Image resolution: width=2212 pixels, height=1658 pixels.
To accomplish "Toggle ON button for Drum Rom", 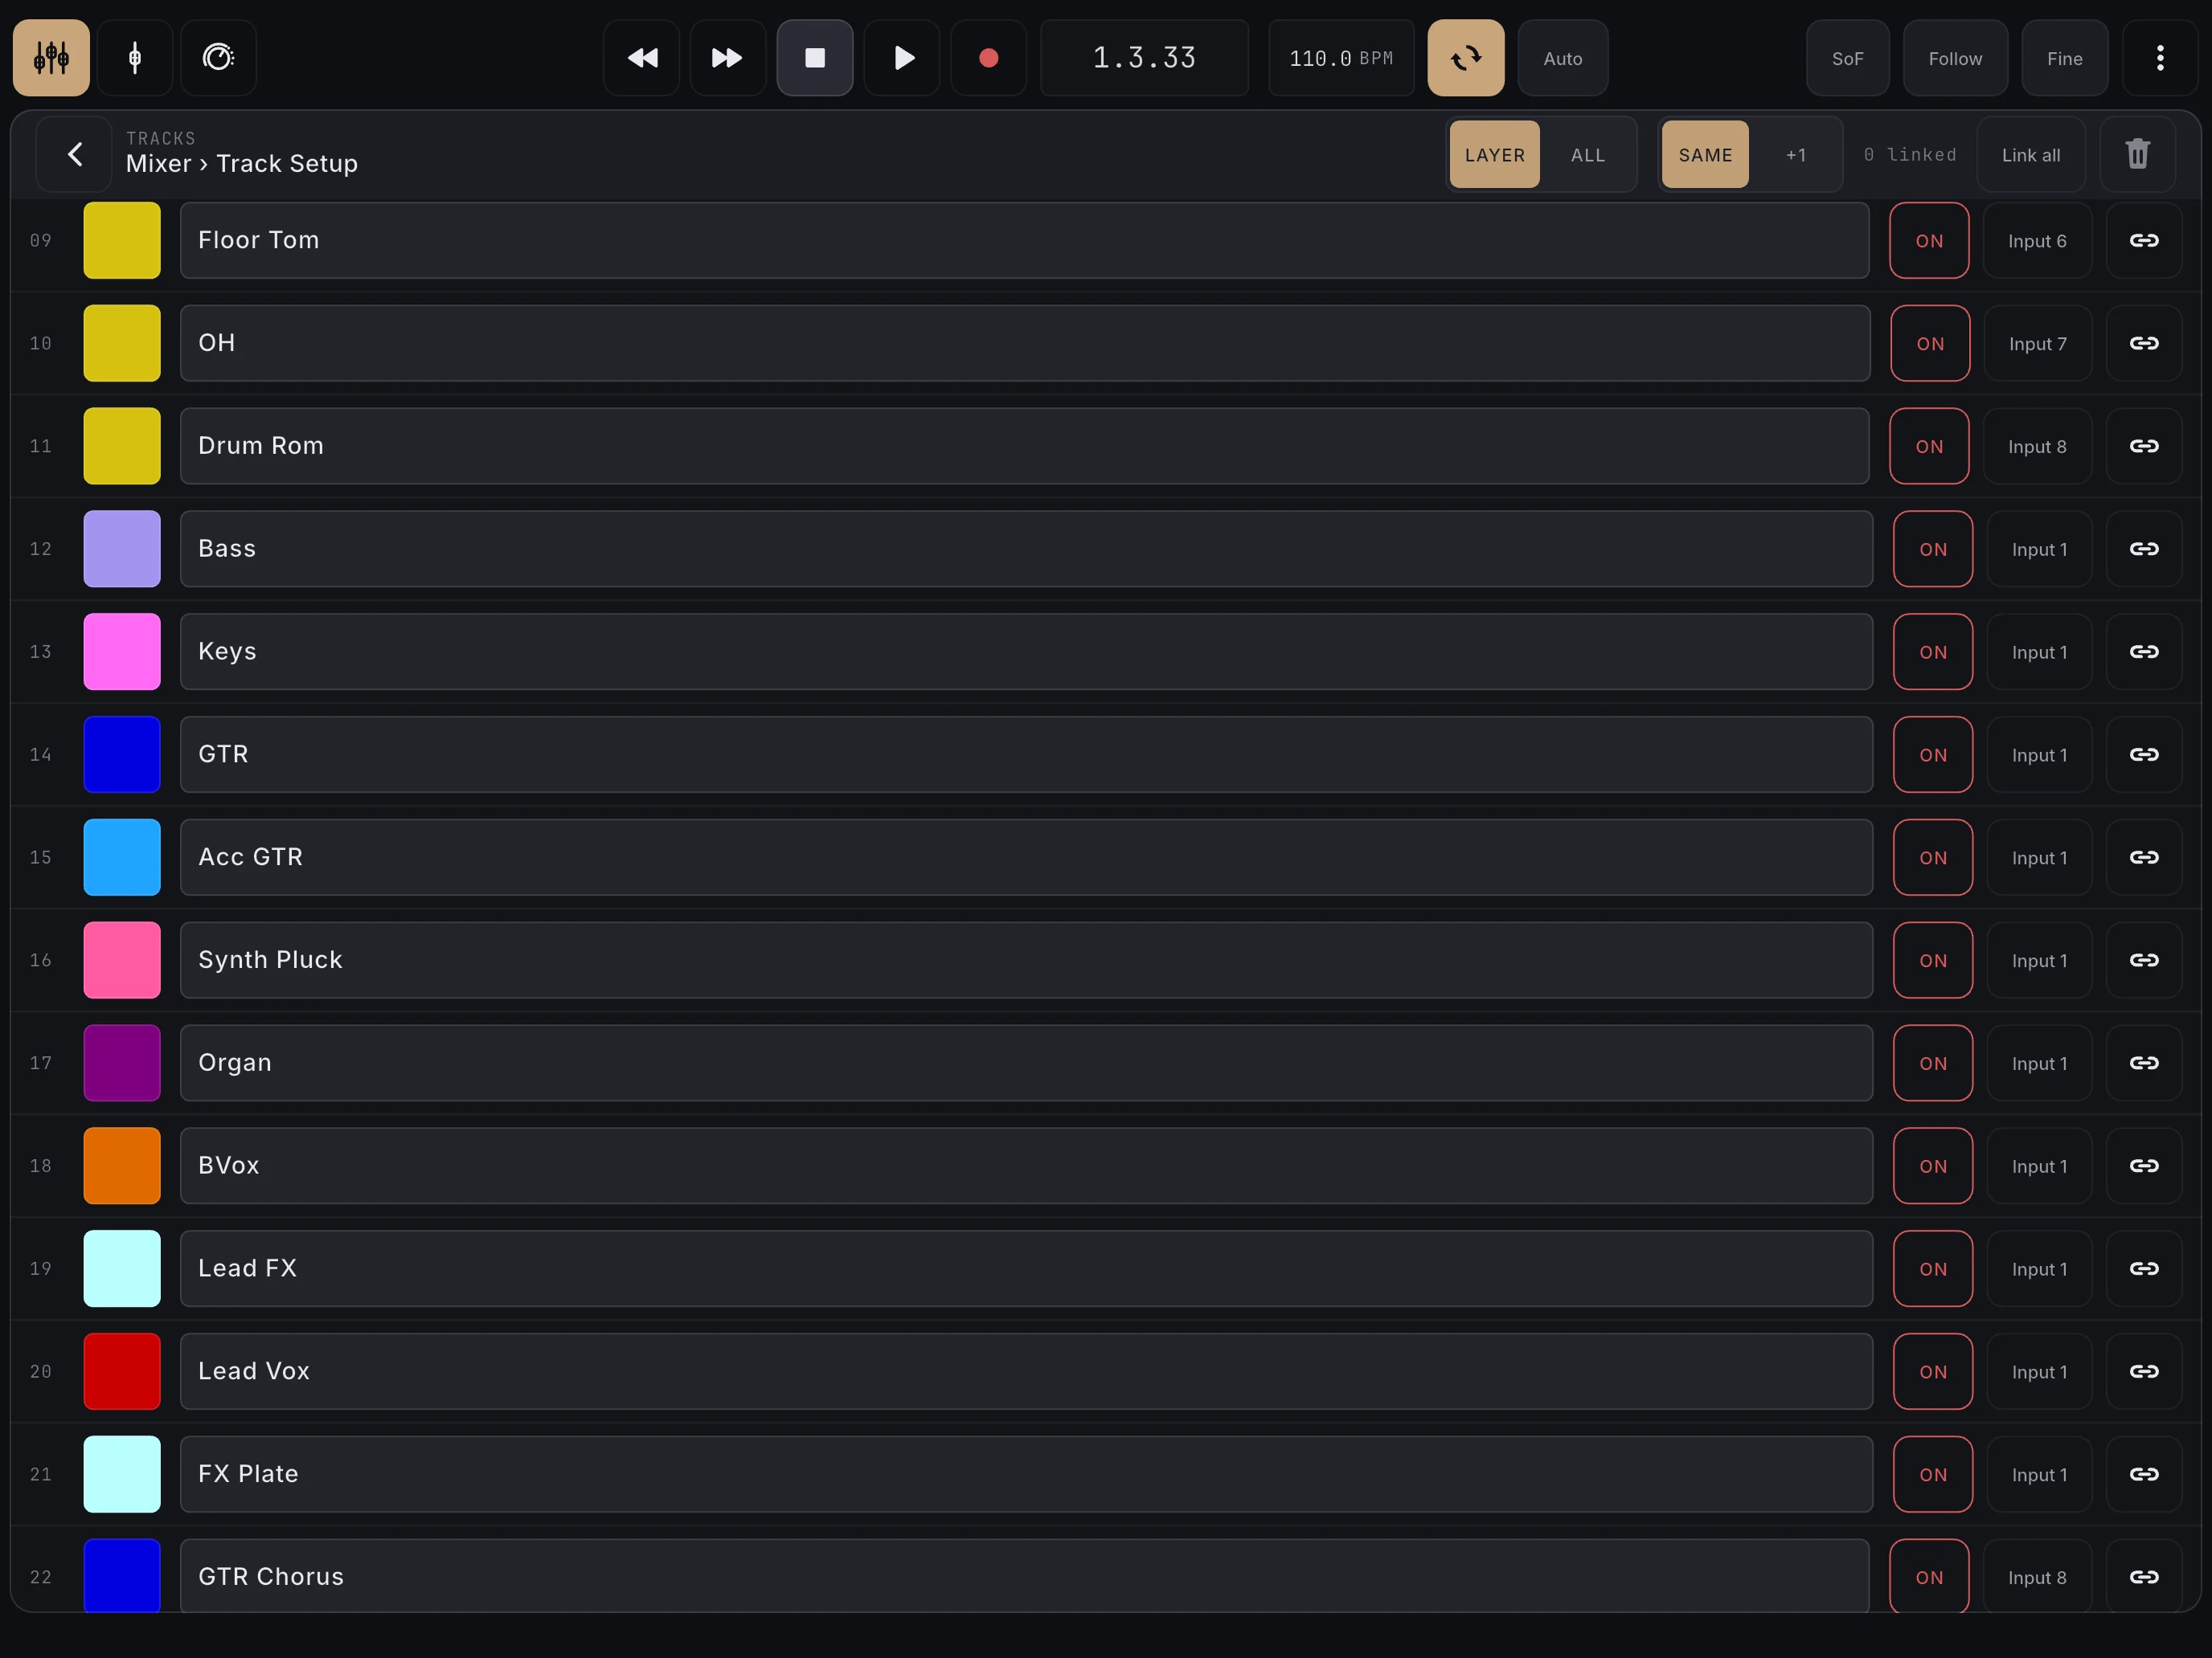I will (1929, 446).
